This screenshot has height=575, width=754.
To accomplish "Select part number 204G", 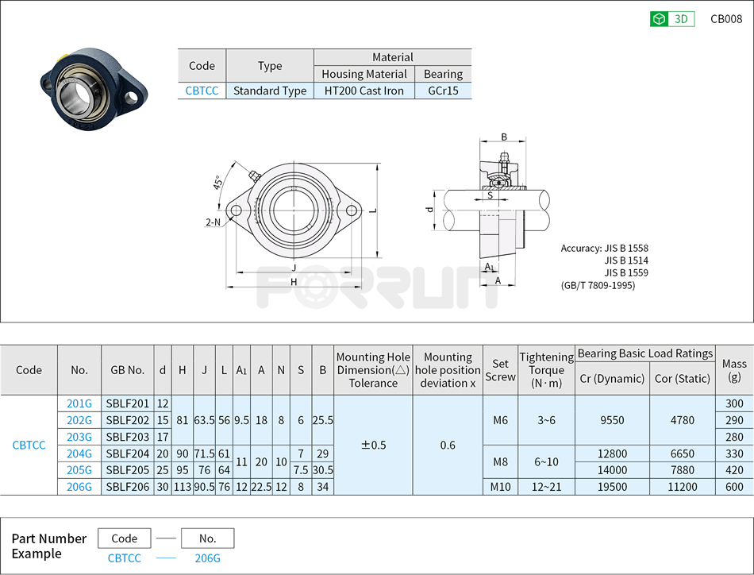I will pyautogui.click(x=79, y=453).
